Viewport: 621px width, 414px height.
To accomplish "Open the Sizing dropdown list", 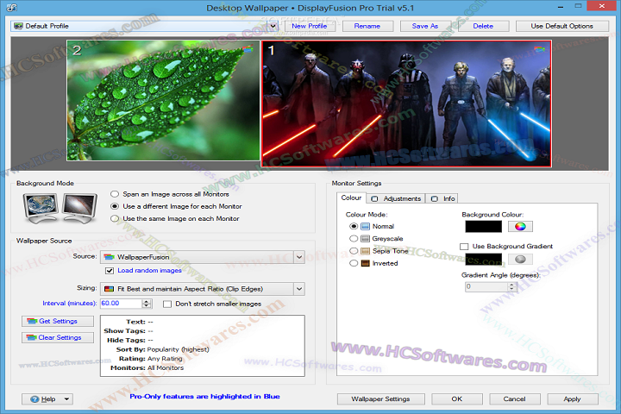I will (x=299, y=289).
